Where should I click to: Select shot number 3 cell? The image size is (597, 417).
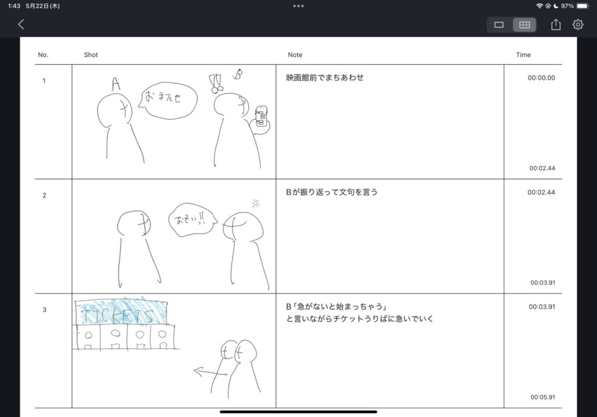pyautogui.click(x=53, y=351)
